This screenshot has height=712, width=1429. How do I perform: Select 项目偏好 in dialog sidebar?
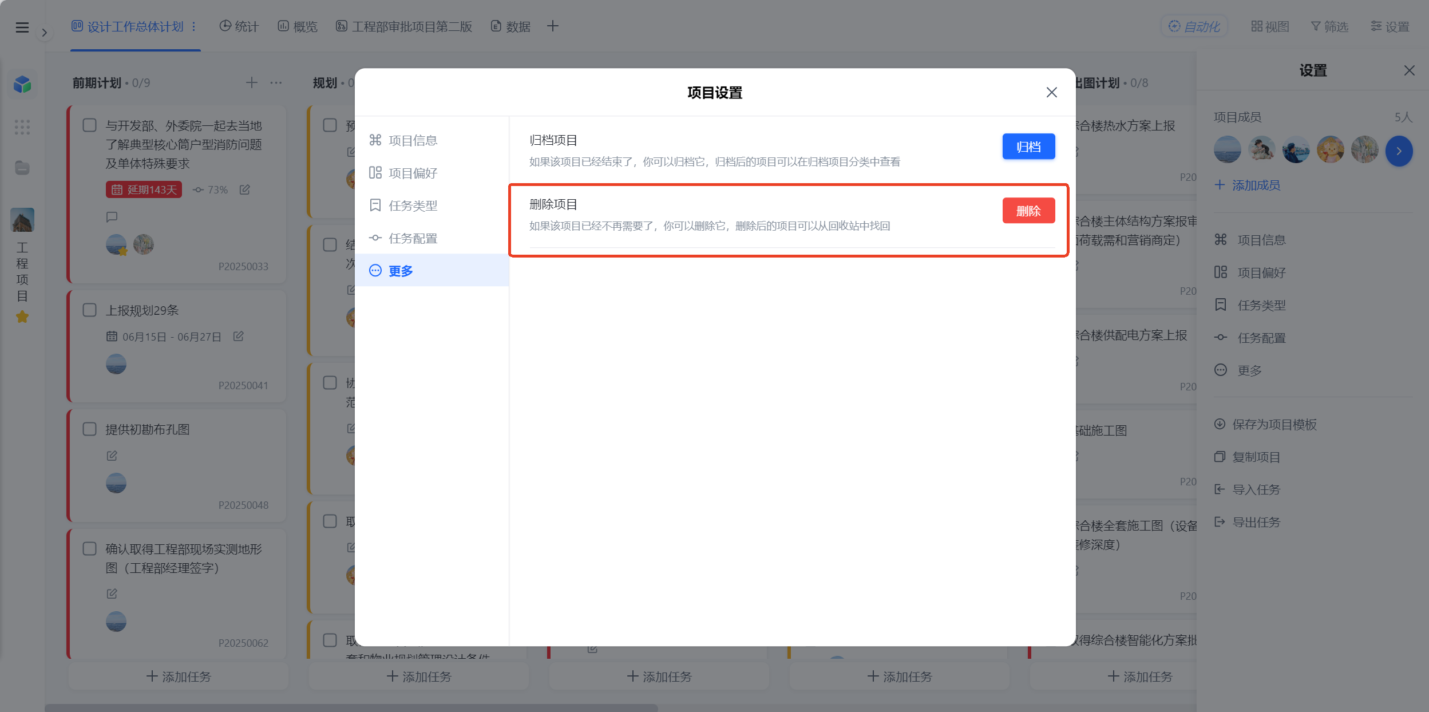432,173
